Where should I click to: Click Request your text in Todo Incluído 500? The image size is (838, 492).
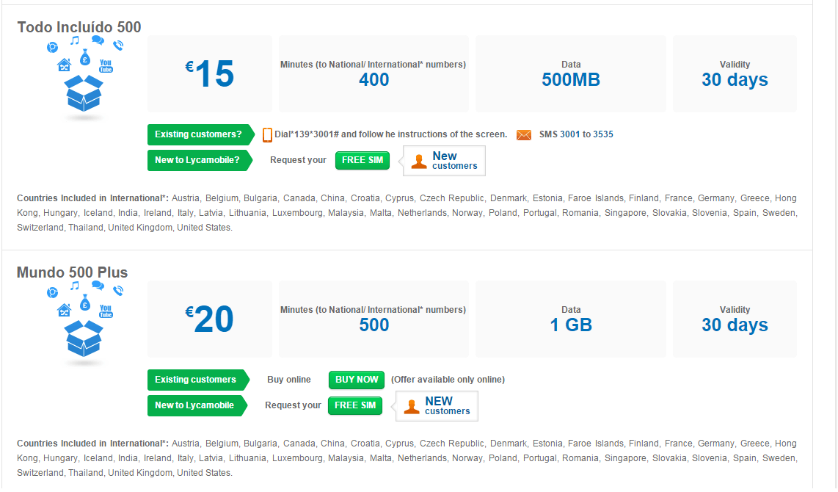point(298,160)
